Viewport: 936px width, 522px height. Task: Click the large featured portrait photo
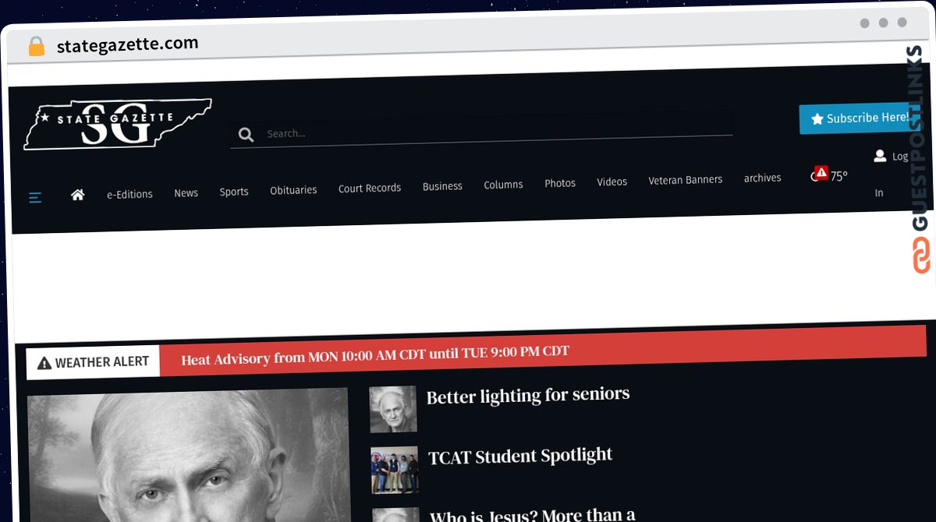click(189, 455)
